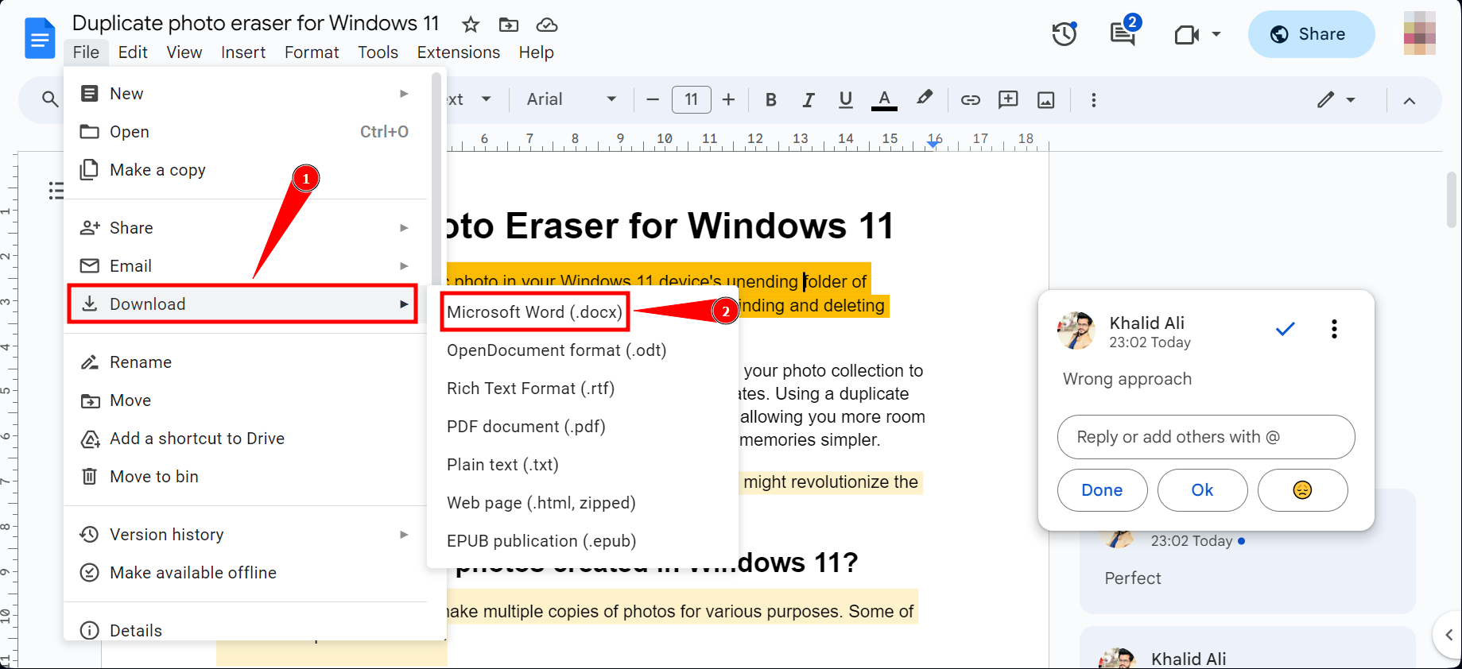Open the View menu
Viewport: 1462px width, 669px height.
click(184, 52)
